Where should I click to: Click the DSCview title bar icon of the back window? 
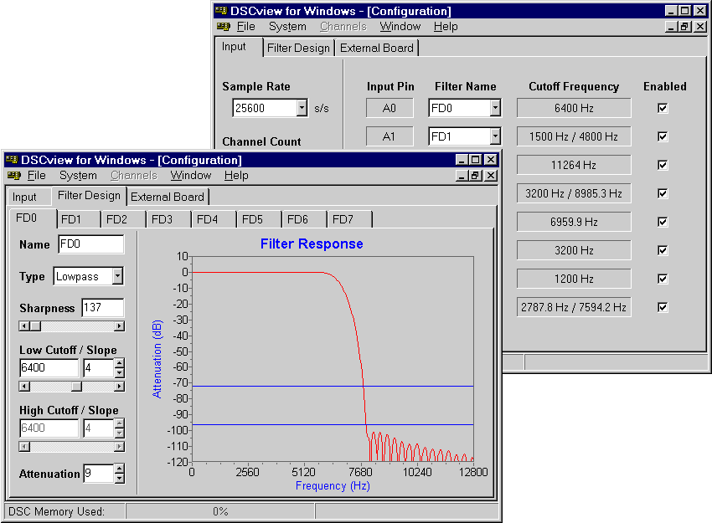[221, 11]
